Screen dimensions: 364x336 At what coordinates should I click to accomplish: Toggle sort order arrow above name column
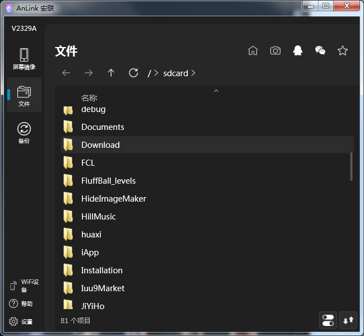(216, 91)
